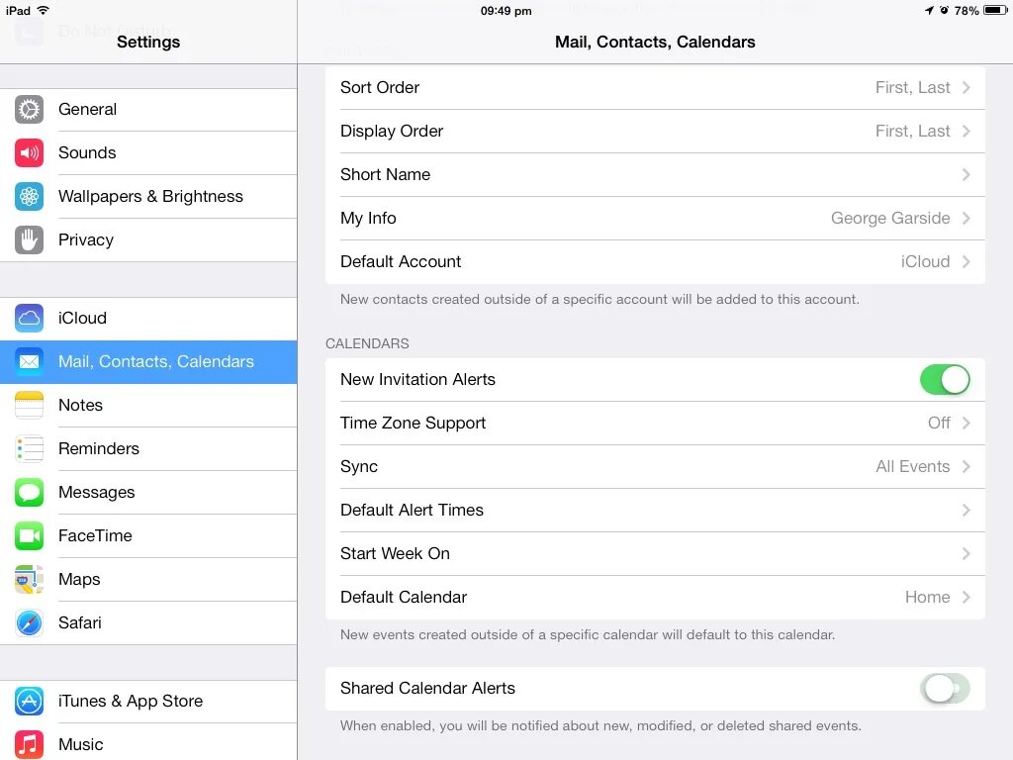Tap the iTunes & App Store icon
The width and height of the screenshot is (1013, 760).
click(29, 702)
